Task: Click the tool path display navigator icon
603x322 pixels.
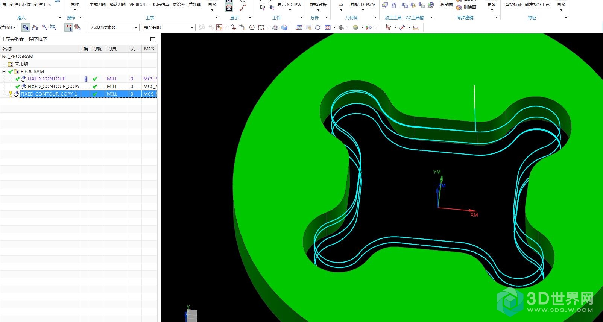Action: pyautogui.click(x=68, y=27)
